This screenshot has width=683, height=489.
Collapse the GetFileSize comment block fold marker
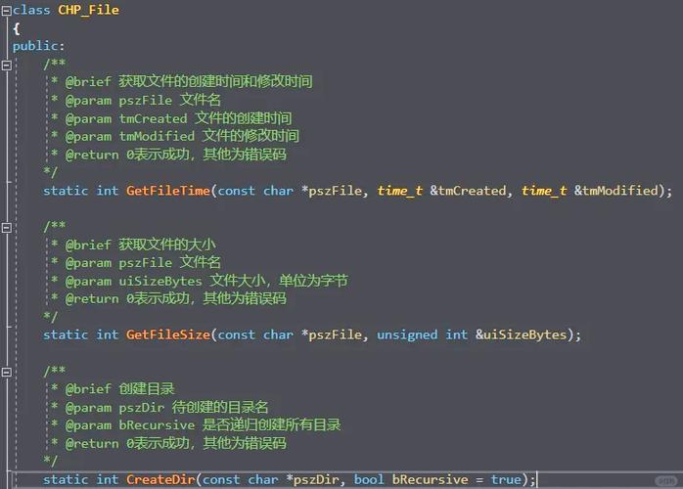pyautogui.click(x=7, y=226)
